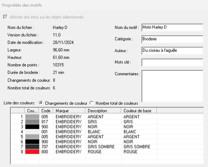The height and width of the screenshot is (167, 208).
Task: Select code '817' cell
Action: tap(45, 122)
